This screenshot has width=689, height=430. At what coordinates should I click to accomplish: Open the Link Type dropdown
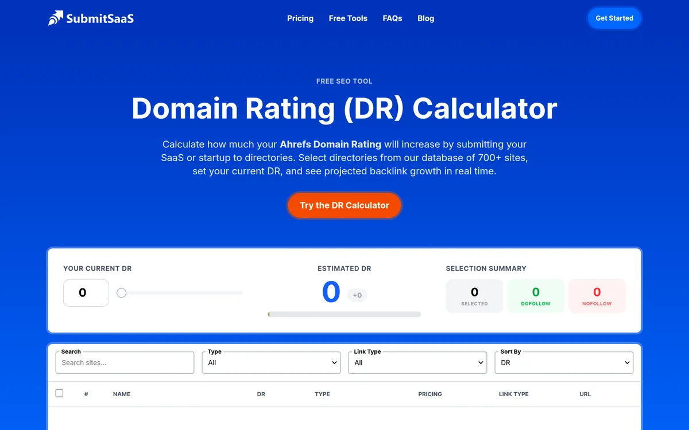pos(417,362)
